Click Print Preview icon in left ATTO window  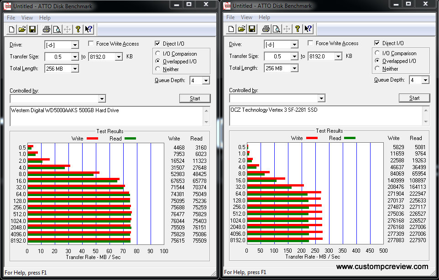(x=57, y=29)
